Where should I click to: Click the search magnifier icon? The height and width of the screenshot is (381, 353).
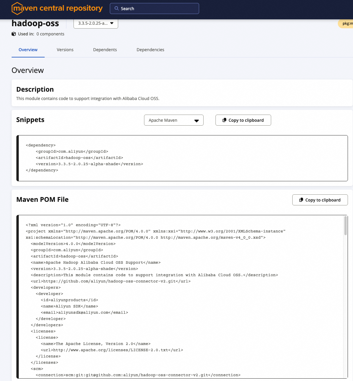click(x=117, y=8)
